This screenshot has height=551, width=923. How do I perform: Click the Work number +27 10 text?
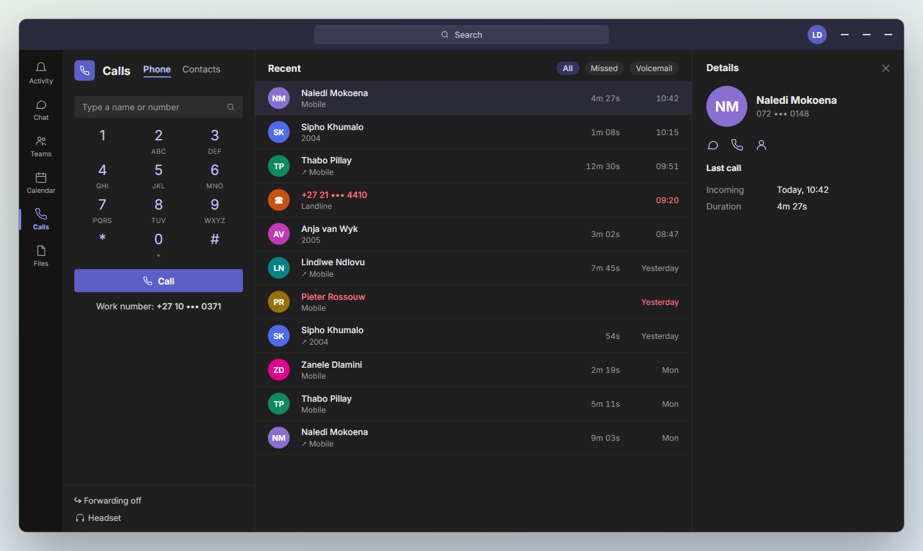click(158, 306)
